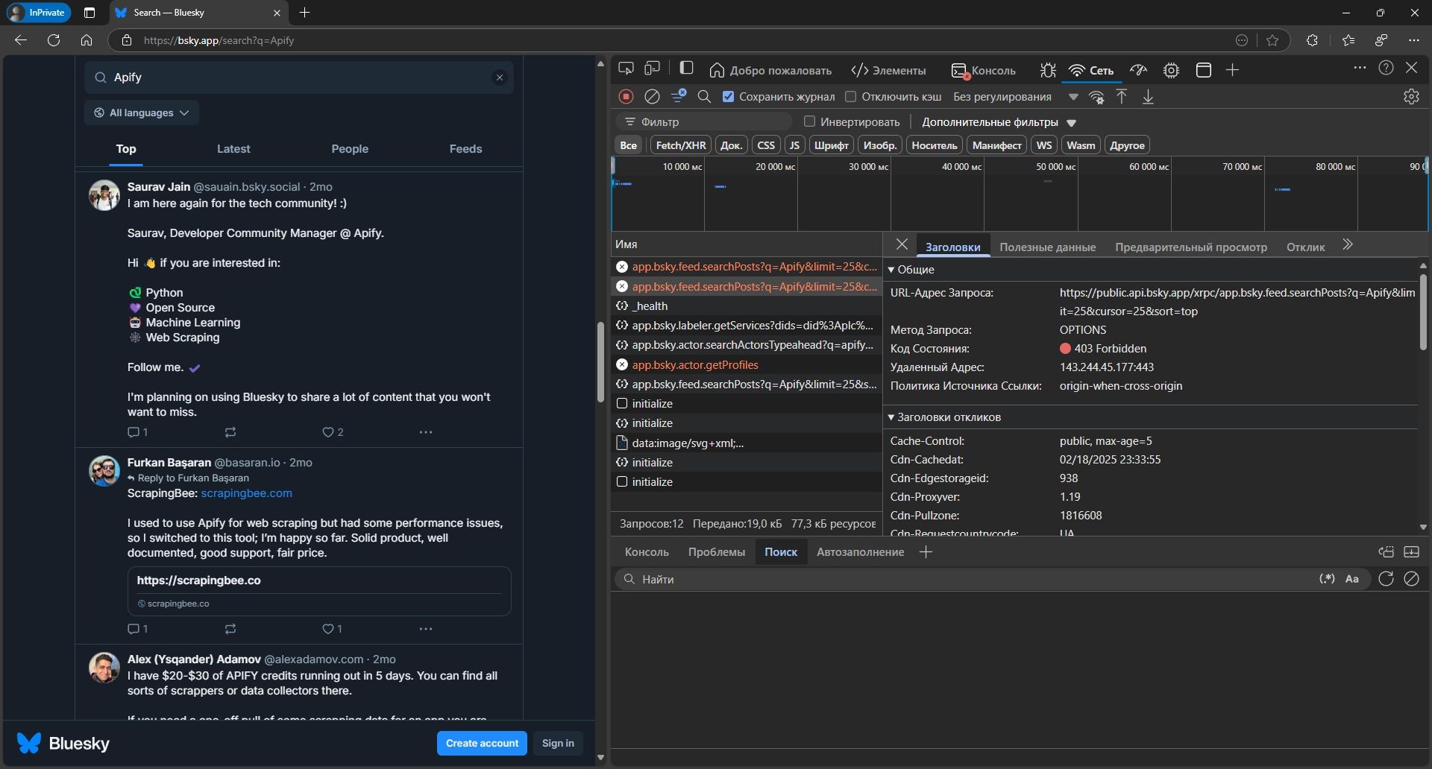Clear the network log
1432x769 pixels.
tap(652, 96)
